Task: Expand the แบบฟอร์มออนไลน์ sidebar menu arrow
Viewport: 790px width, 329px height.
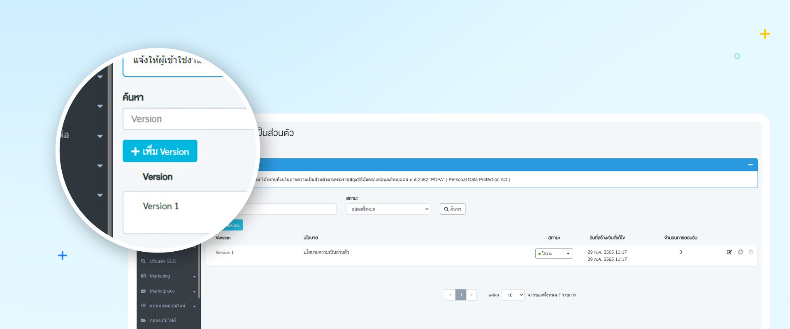Action: tap(194, 306)
